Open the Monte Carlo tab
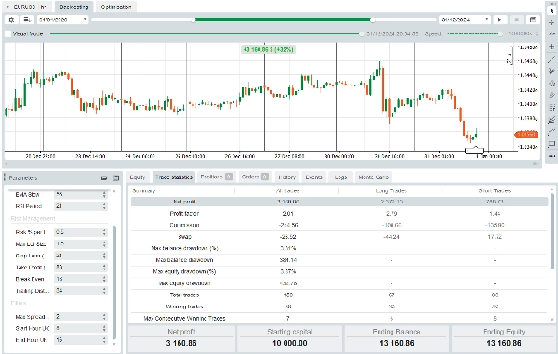Screen dimensions: 558x354 pos(373,177)
